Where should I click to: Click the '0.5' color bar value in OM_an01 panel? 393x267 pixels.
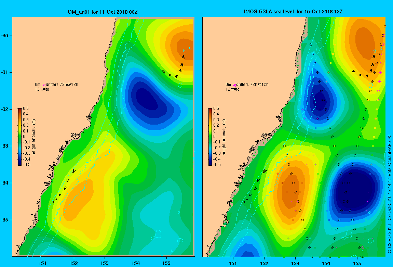[26, 109]
